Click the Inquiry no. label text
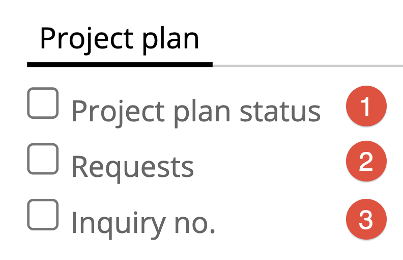The image size is (403, 260). coord(143,222)
